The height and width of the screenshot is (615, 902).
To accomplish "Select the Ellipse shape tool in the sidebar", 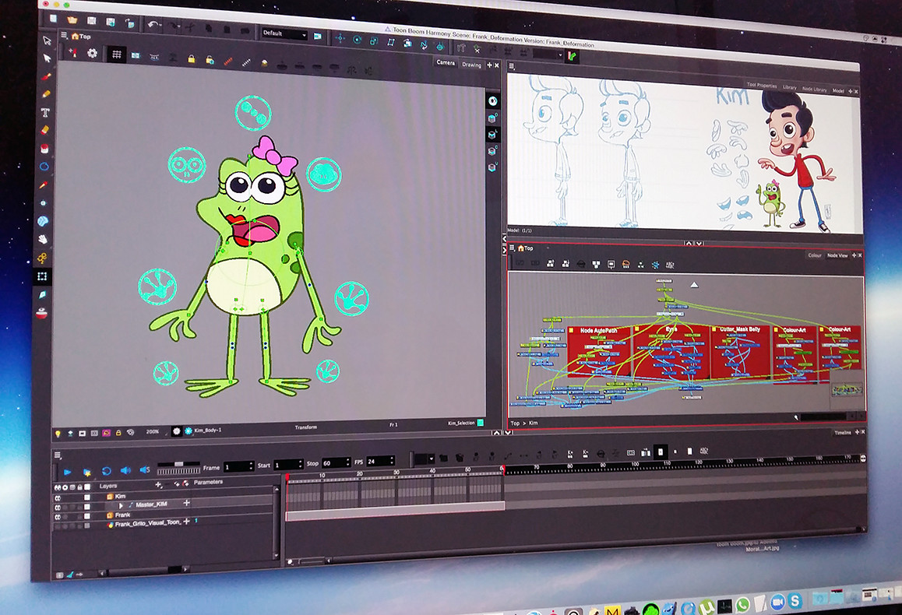I will pyautogui.click(x=44, y=167).
